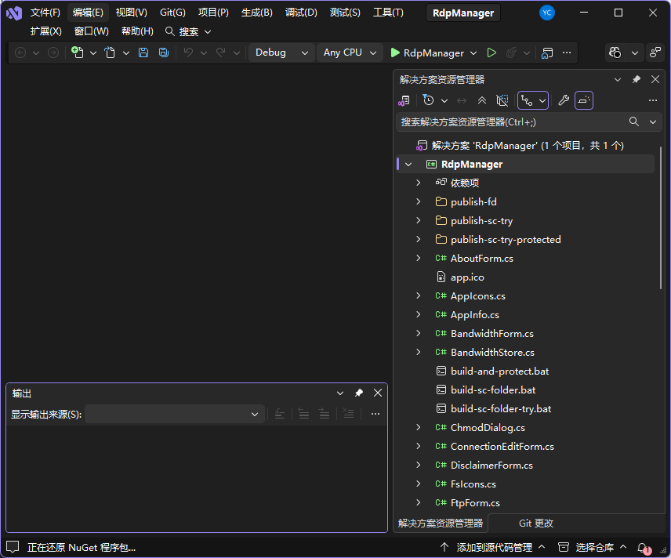The height and width of the screenshot is (558, 671).
Task: Toggle pin on Solution Explorer panel
Action: (637, 79)
